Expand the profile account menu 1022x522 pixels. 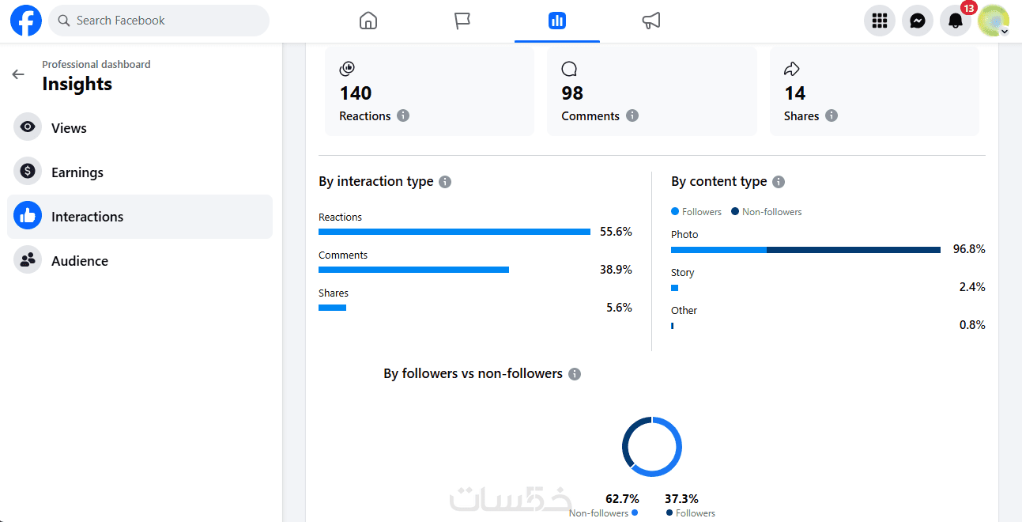994,21
